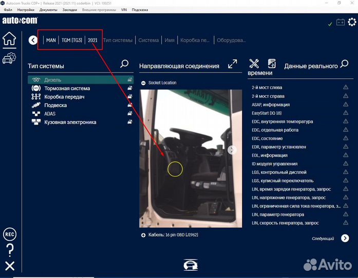
Task: Select EDR, параметр установлен parameter
Action: point(279,147)
